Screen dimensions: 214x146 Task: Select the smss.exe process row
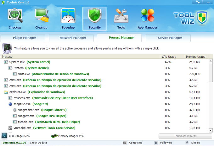(x=104, y=74)
